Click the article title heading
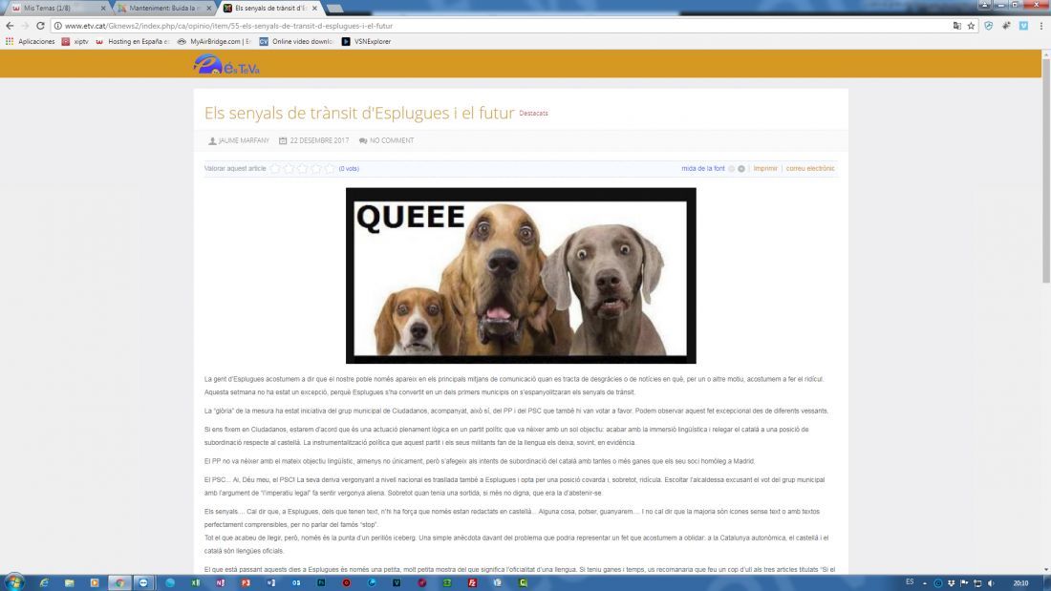Image resolution: width=1051 pixels, height=591 pixels. click(x=359, y=113)
